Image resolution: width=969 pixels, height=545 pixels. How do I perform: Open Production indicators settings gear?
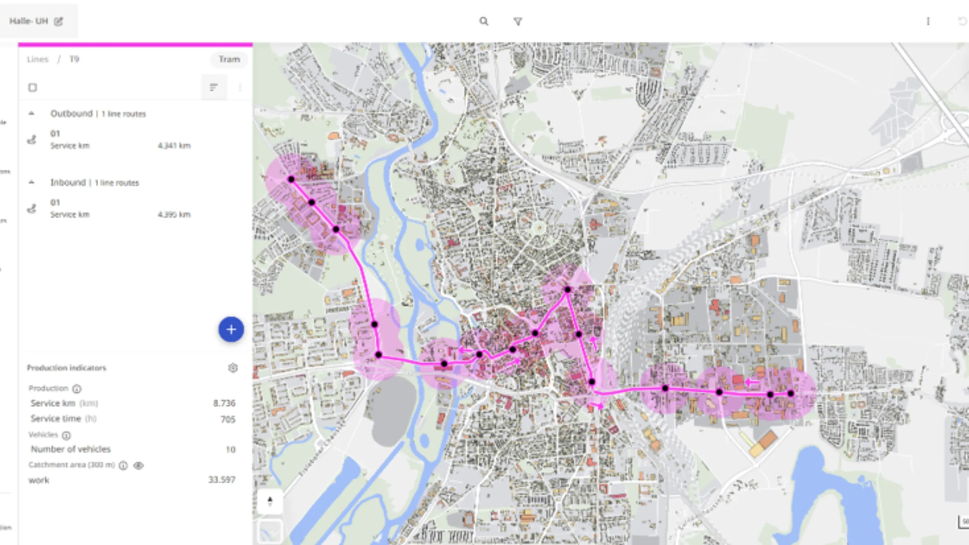[233, 367]
